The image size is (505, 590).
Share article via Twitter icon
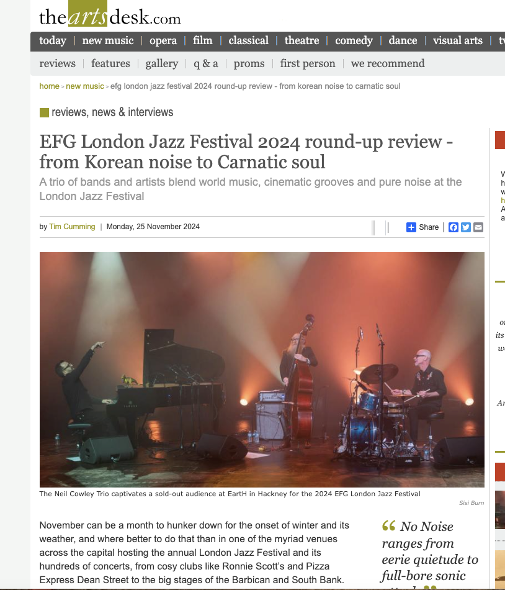[466, 227]
